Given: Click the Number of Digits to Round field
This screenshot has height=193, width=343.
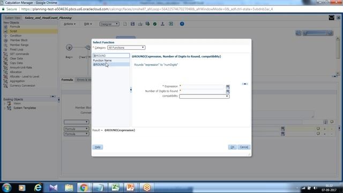Looking at the screenshot, I should point(203,91).
